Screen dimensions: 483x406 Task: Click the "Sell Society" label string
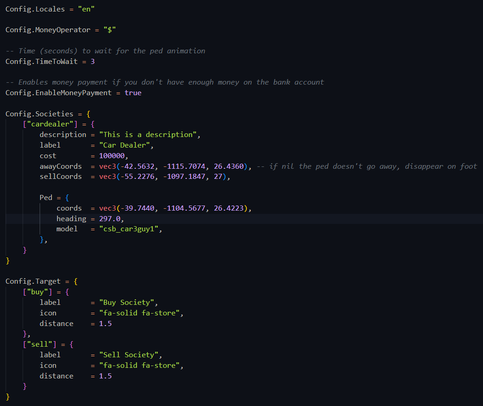click(x=128, y=355)
